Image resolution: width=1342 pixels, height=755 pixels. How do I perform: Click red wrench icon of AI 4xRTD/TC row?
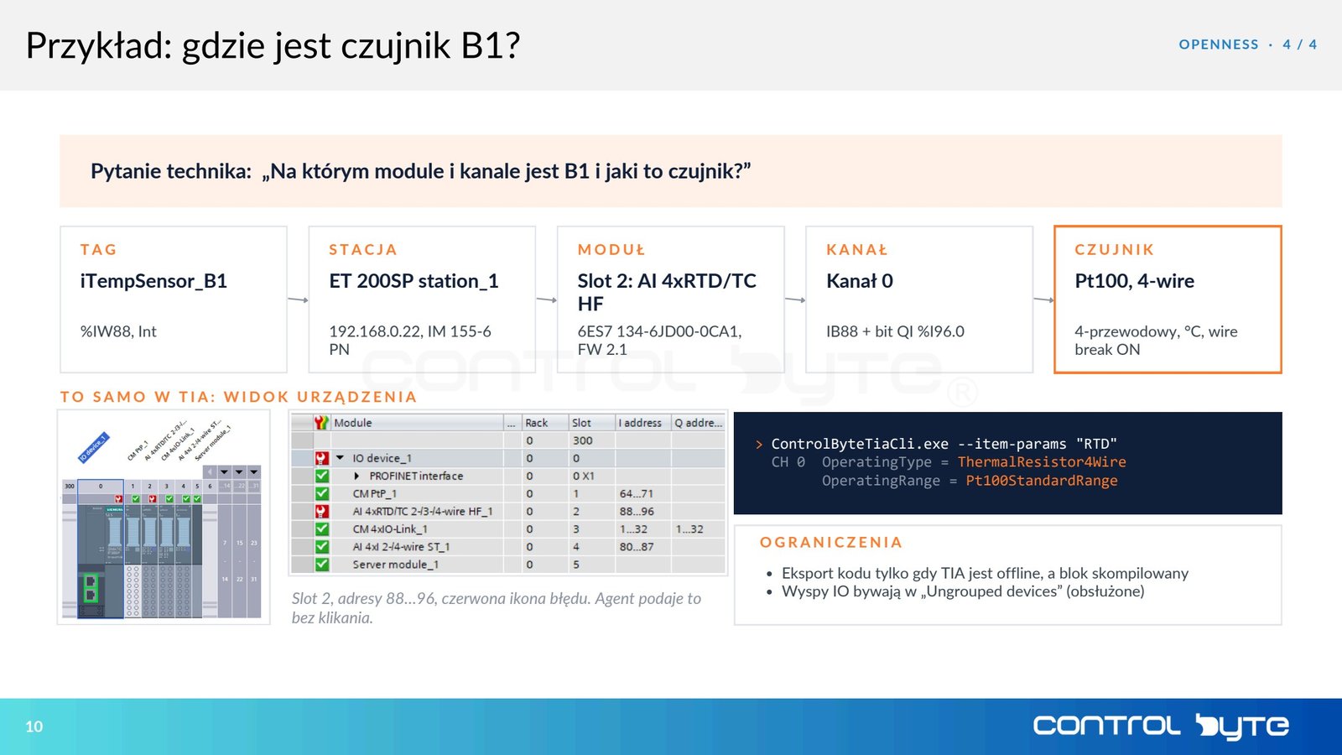tap(321, 511)
